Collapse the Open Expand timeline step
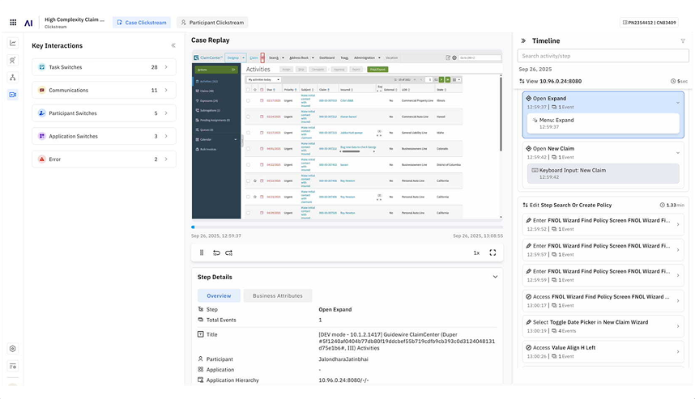The width and height of the screenshot is (695, 399). (x=678, y=103)
